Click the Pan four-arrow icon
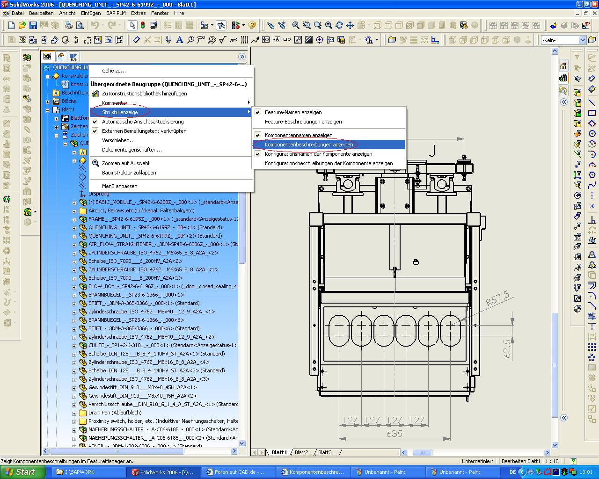 coord(350,25)
